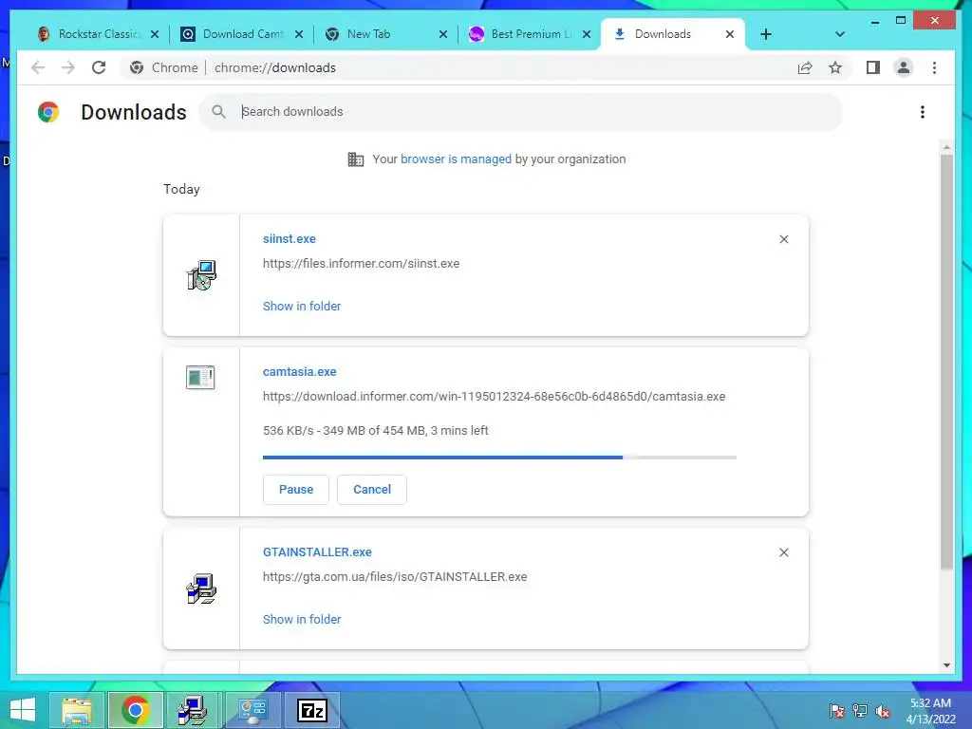972x729 pixels.
Task: Go back to the previous page
Action: (38, 67)
